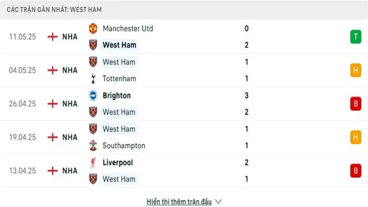Screen dimensions: 368x207
Task: Expand more matches using the chevron arrow
Action: coord(218,201)
